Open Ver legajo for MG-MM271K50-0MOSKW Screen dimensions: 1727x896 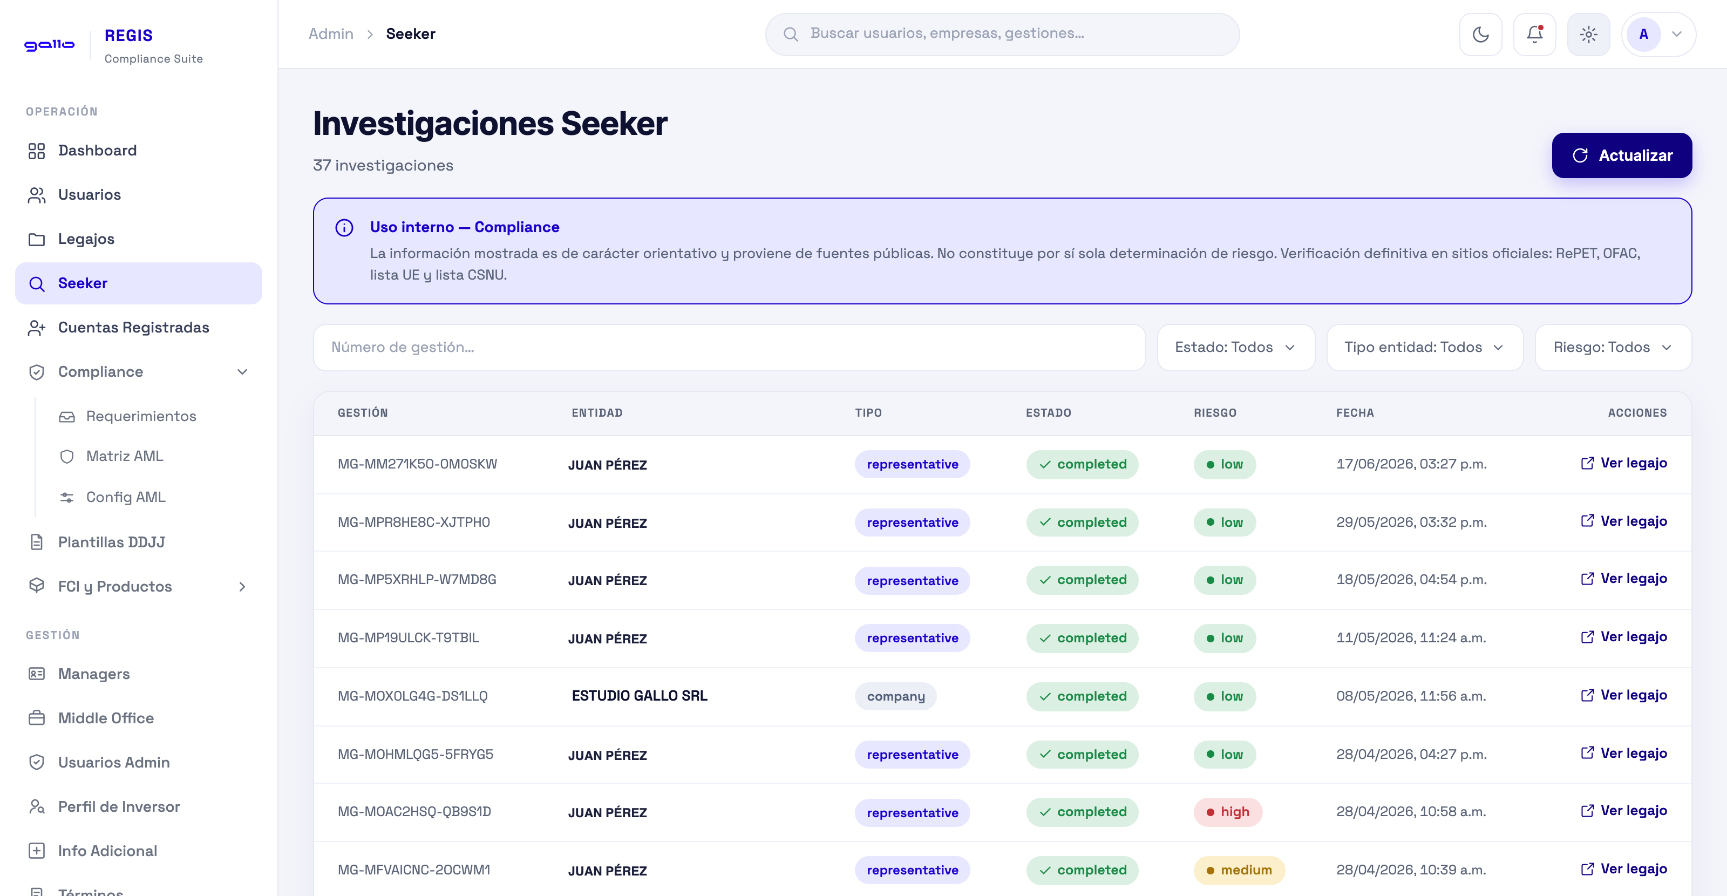tap(1623, 463)
